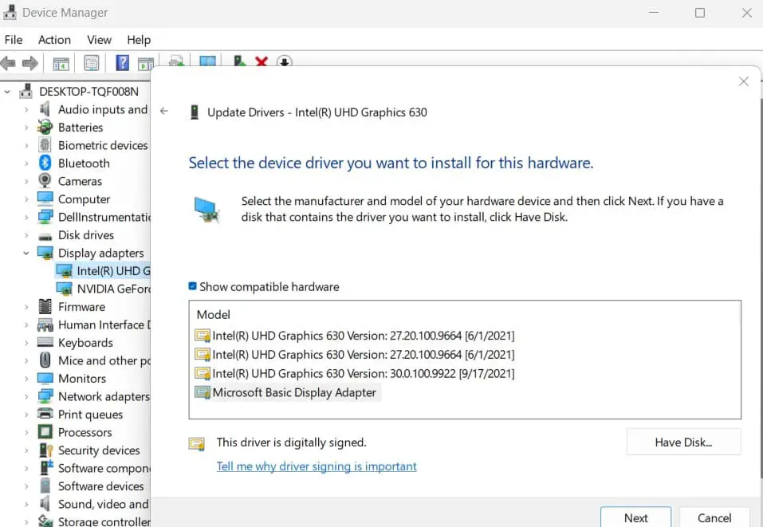
Task: Click the show/hide console tree icon
Action: pos(61,63)
